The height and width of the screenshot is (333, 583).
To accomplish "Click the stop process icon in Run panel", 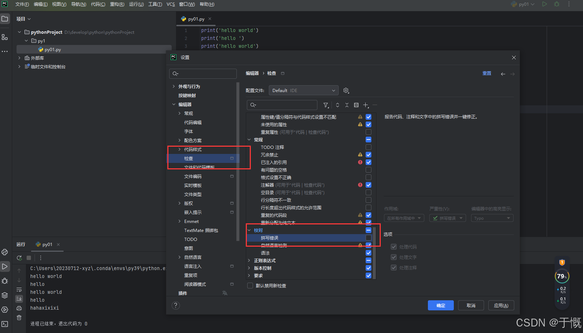I will 29,258.
